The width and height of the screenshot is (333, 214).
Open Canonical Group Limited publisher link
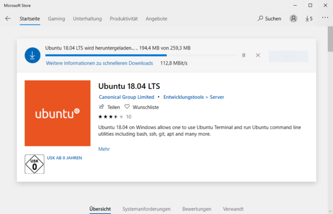[x=126, y=97]
